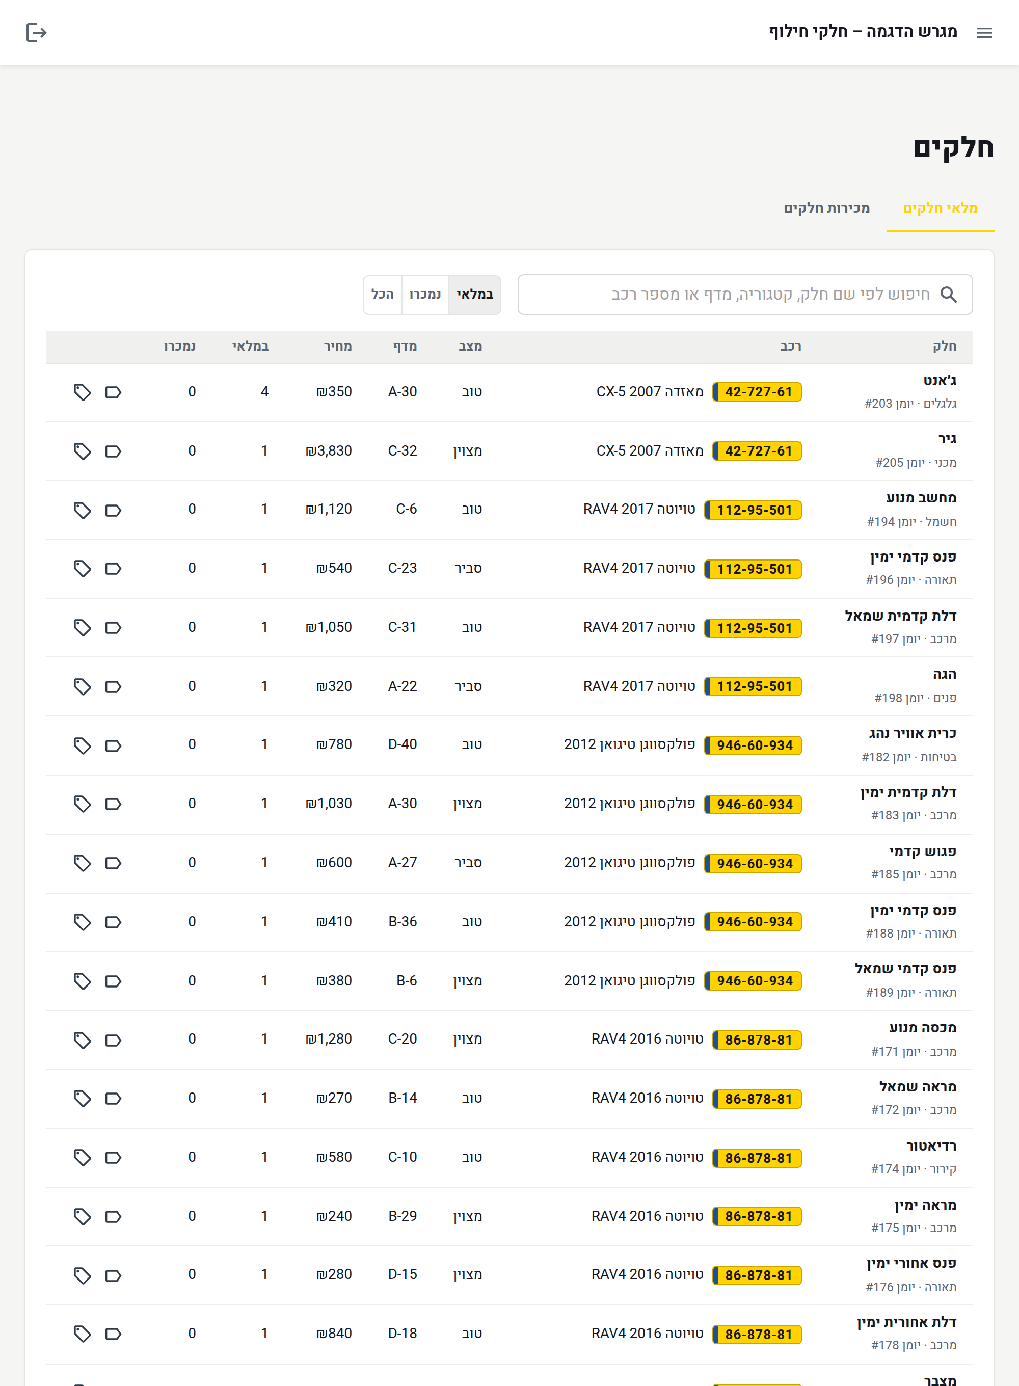Click shelf value C-23

(x=402, y=568)
